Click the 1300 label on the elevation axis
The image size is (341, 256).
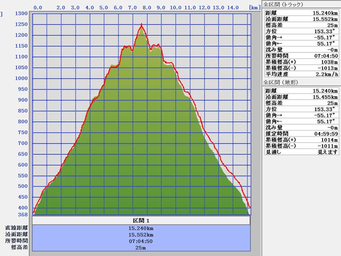pyautogui.click(x=21, y=14)
